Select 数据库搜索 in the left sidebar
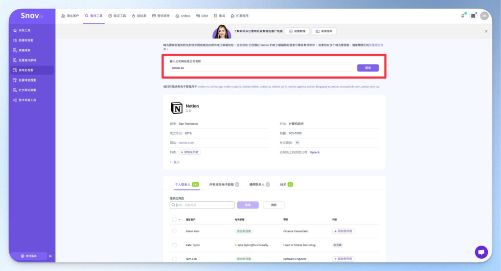The height and width of the screenshot is (271, 501). [x=32, y=40]
